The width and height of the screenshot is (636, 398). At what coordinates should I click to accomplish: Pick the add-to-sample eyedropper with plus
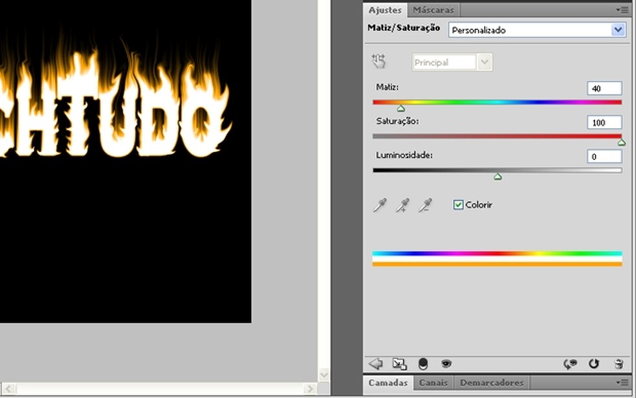click(x=403, y=205)
